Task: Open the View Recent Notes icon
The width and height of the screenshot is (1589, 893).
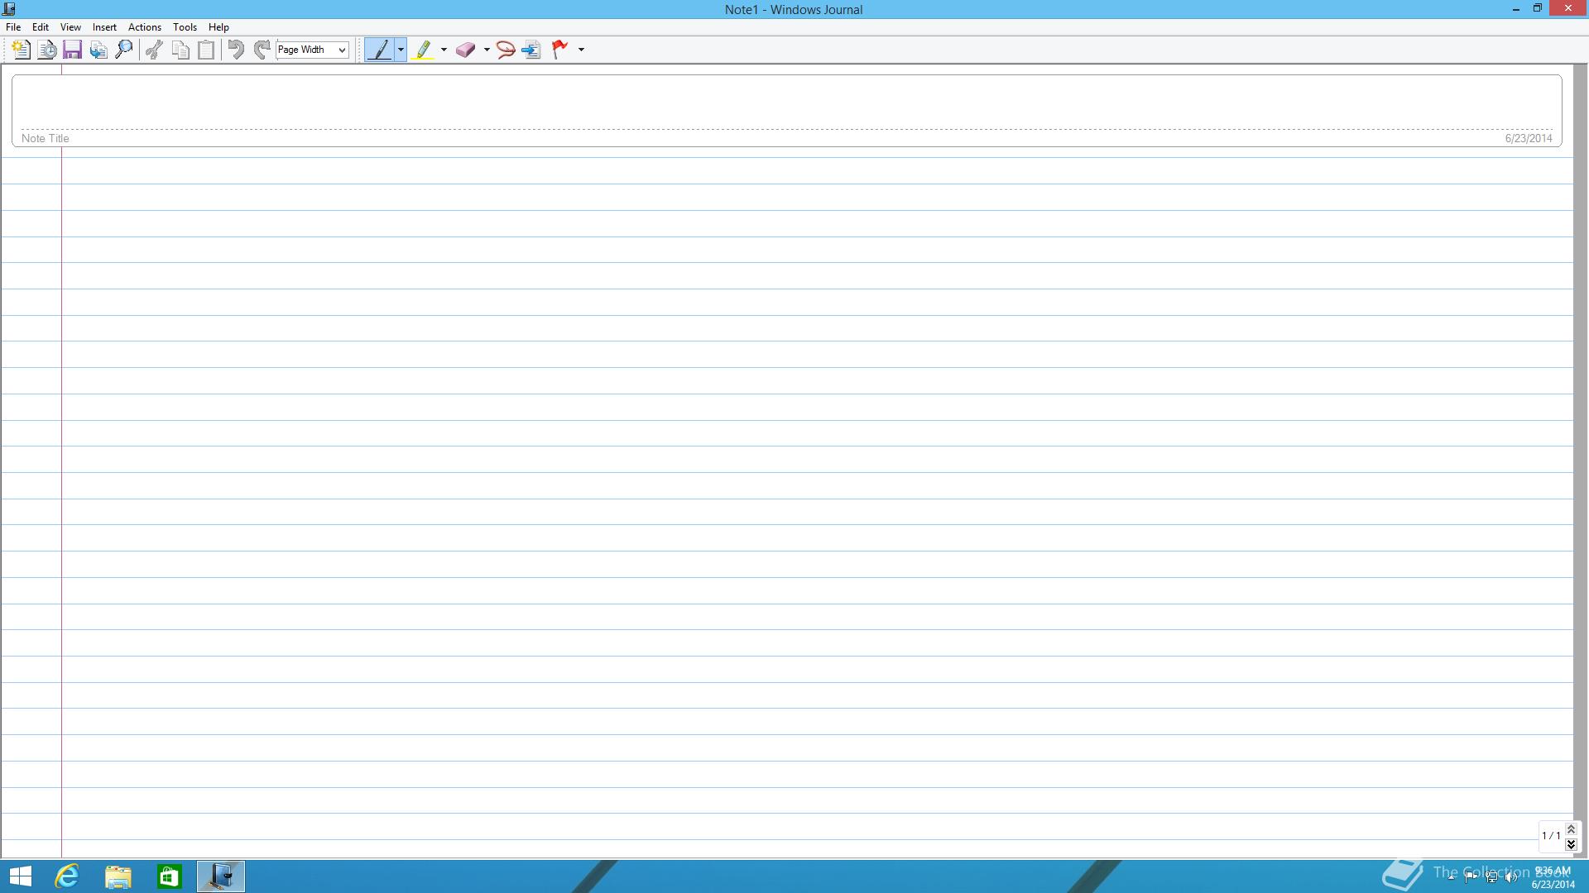Action: [x=47, y=50]
